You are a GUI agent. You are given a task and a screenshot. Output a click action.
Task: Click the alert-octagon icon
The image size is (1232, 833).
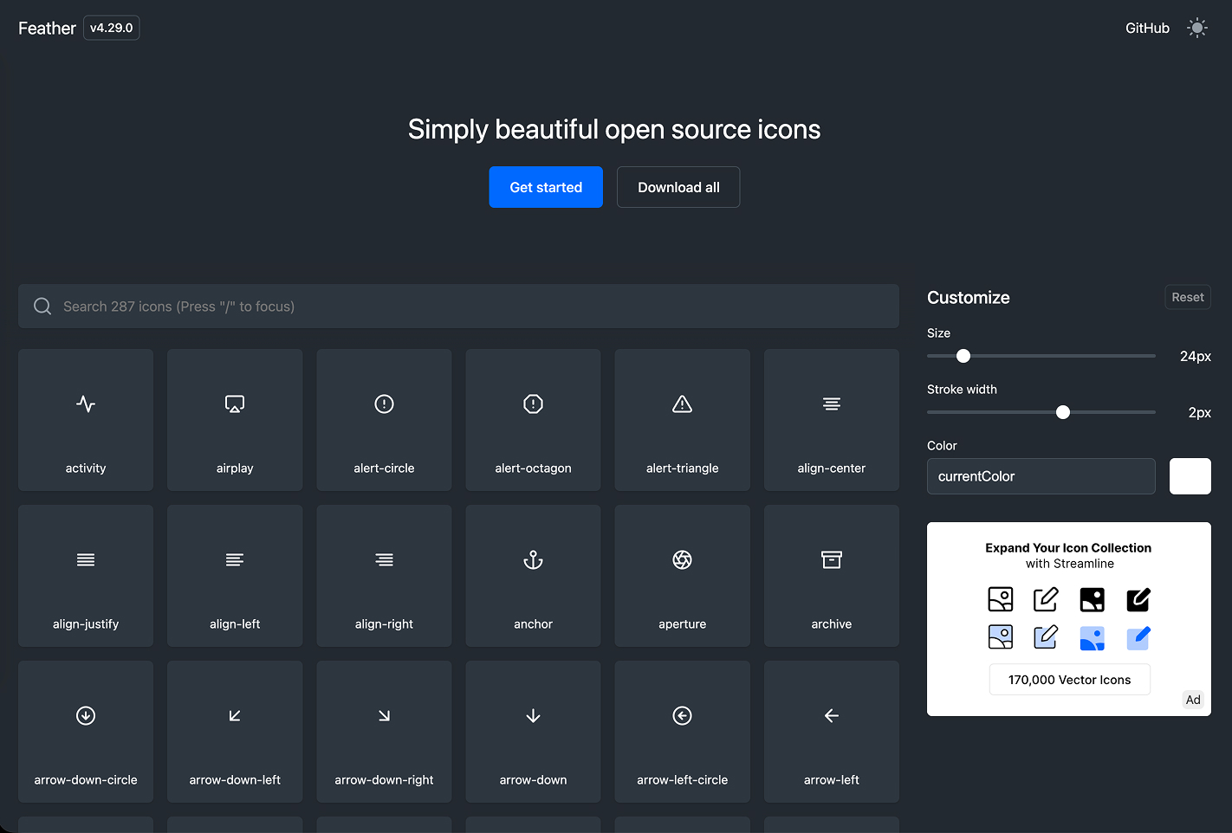[533, 420]
